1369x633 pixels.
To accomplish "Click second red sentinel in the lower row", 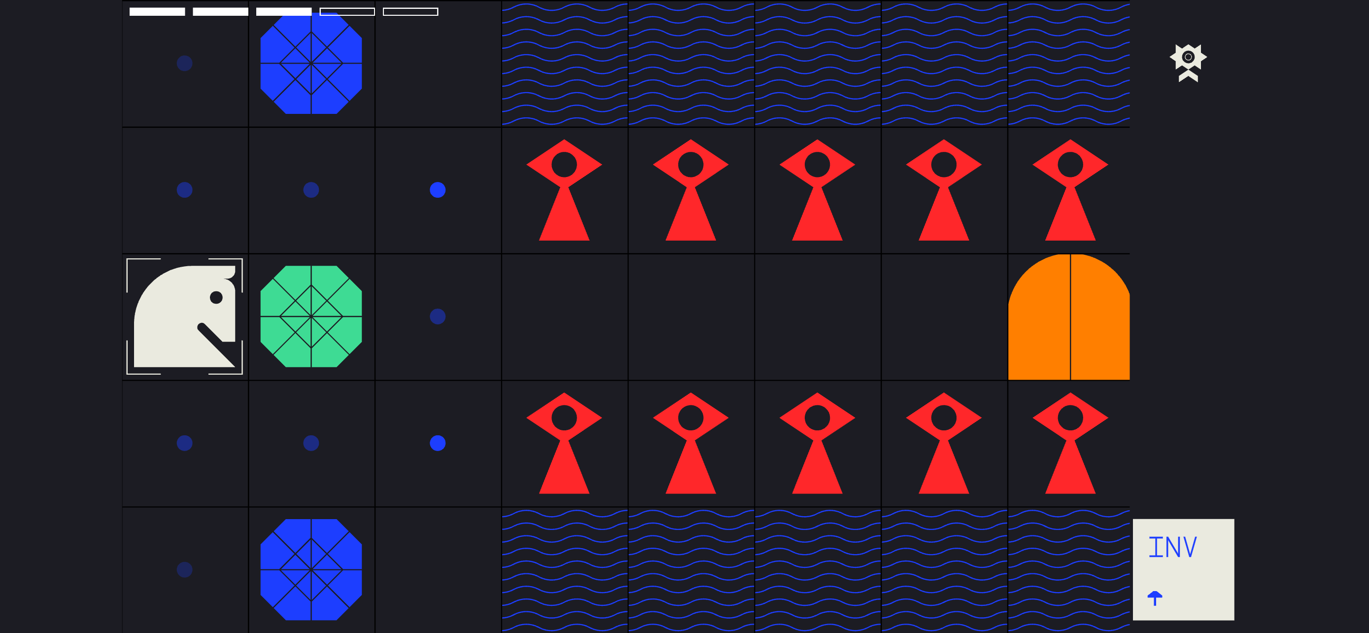I will 690,443.
